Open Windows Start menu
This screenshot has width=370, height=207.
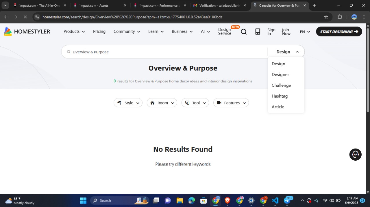[83, 200]
